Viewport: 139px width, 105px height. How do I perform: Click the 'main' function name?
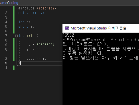tap(30, 36)
